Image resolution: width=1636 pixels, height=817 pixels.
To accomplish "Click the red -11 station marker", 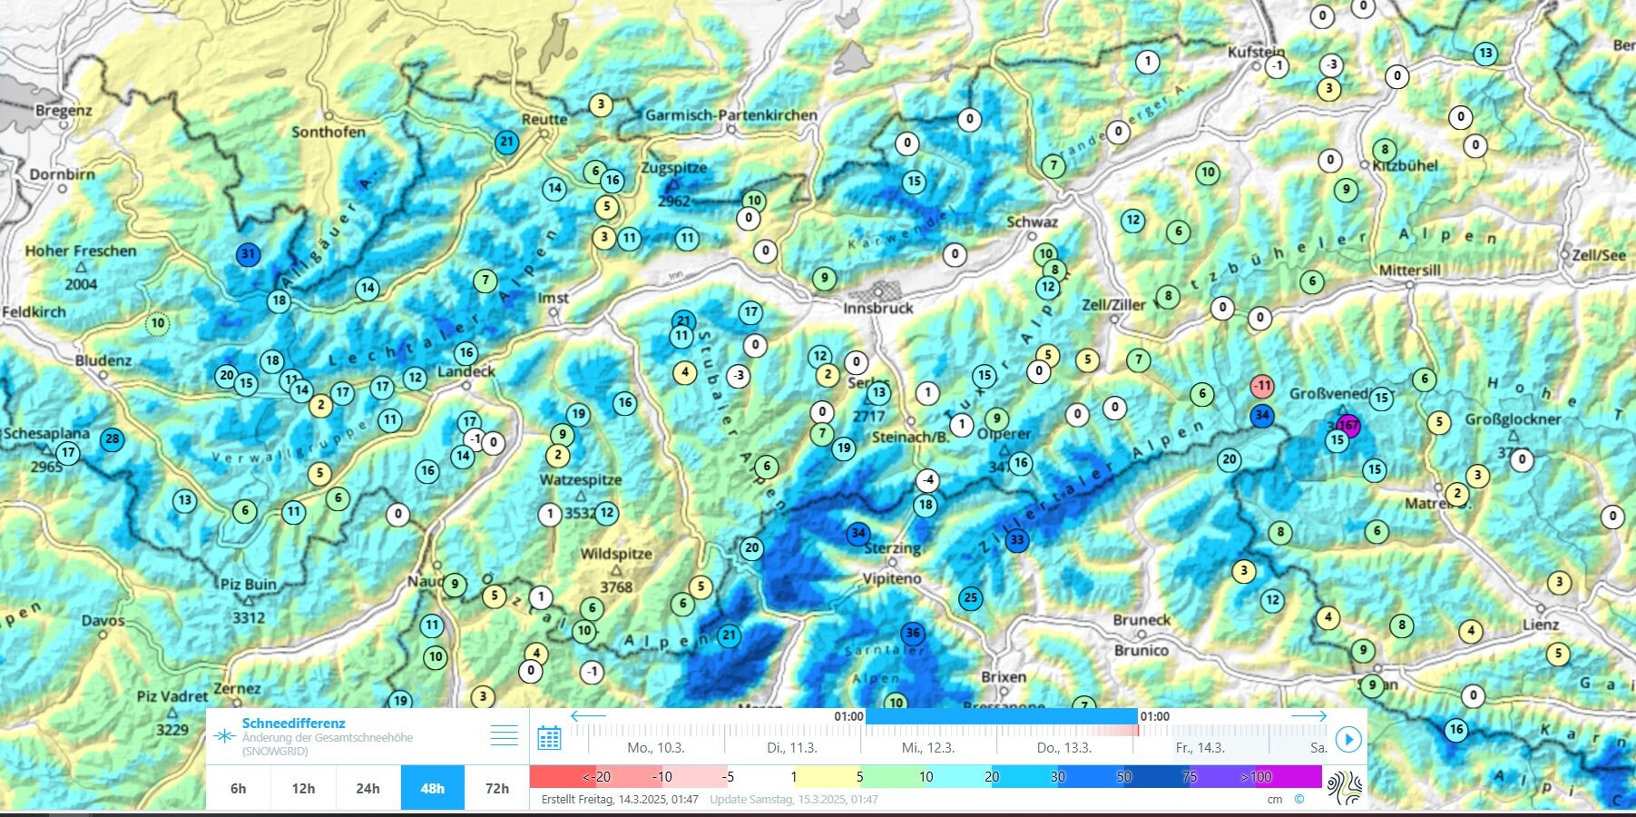I will (1262, 386).
